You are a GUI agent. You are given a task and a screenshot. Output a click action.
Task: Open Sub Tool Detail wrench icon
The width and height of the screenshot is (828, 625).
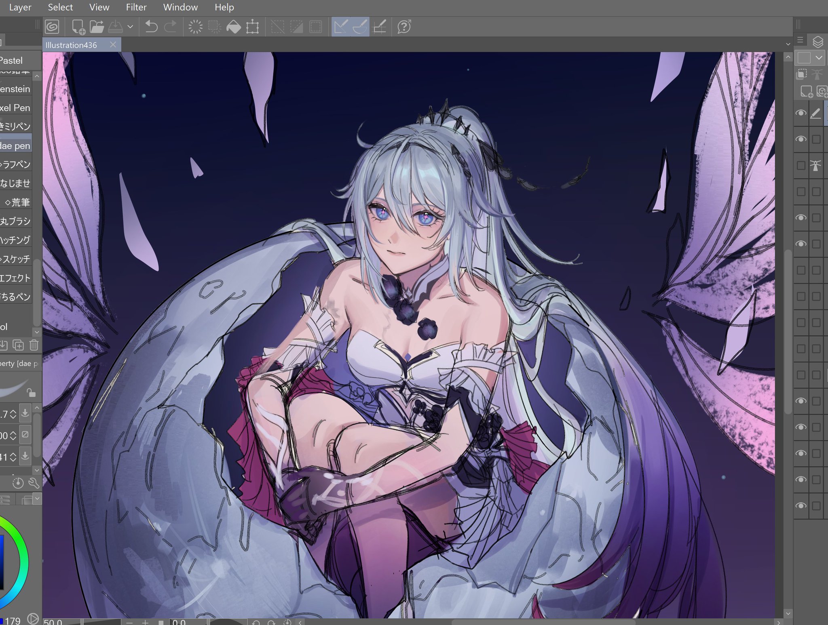click(34, 483)
